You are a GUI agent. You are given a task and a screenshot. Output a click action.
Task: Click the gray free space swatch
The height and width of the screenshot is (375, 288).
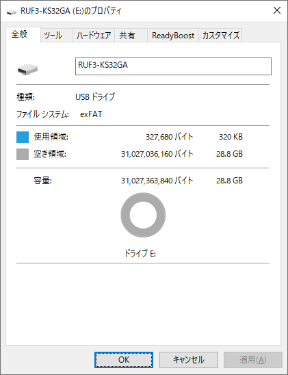click(x=23, y=154)
